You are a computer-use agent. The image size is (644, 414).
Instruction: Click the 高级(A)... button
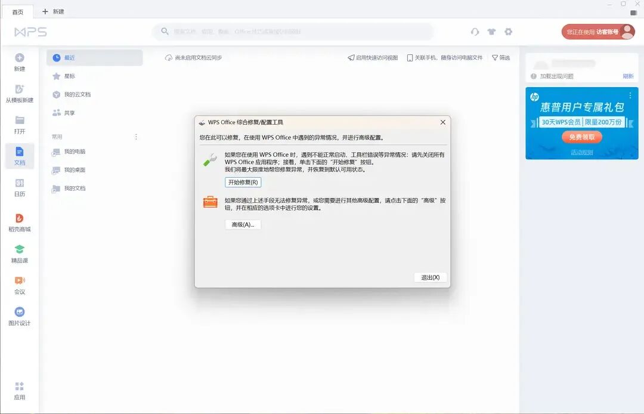(243, 225)
